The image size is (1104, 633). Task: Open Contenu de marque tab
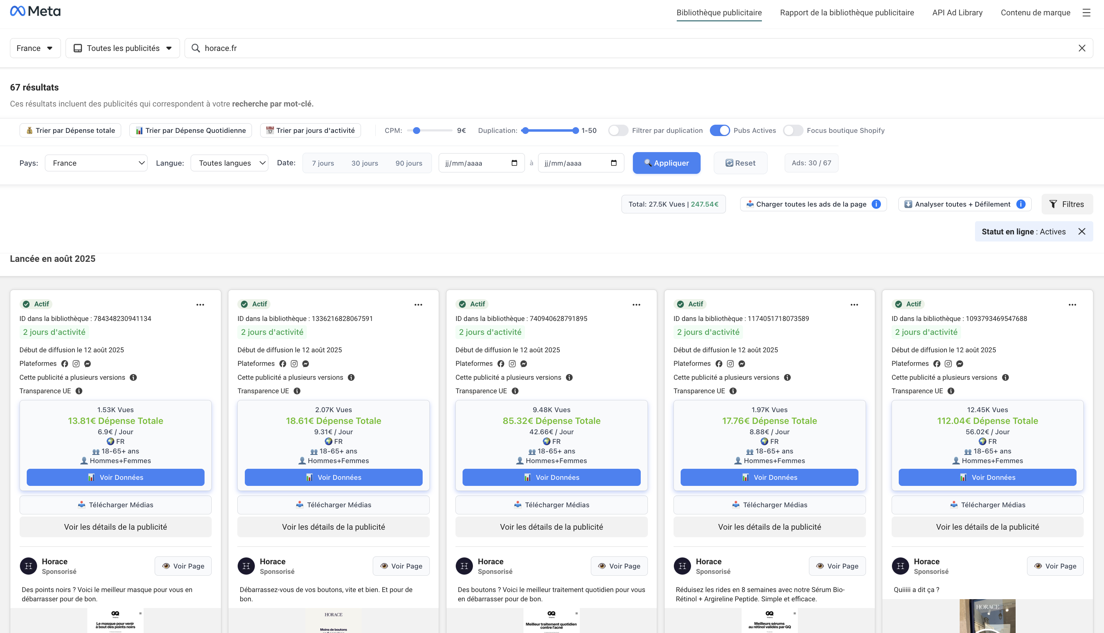[1035, 12]
